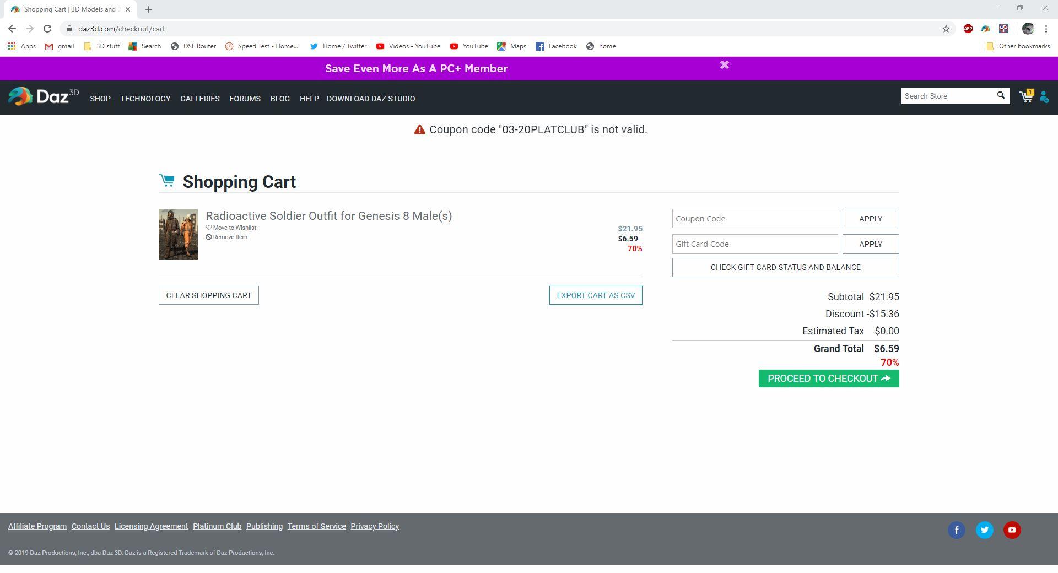Click DOWNLOAD DAZ STUDIO
Image resolution: width=1058 pixels, height=573 pixels.
371,99
